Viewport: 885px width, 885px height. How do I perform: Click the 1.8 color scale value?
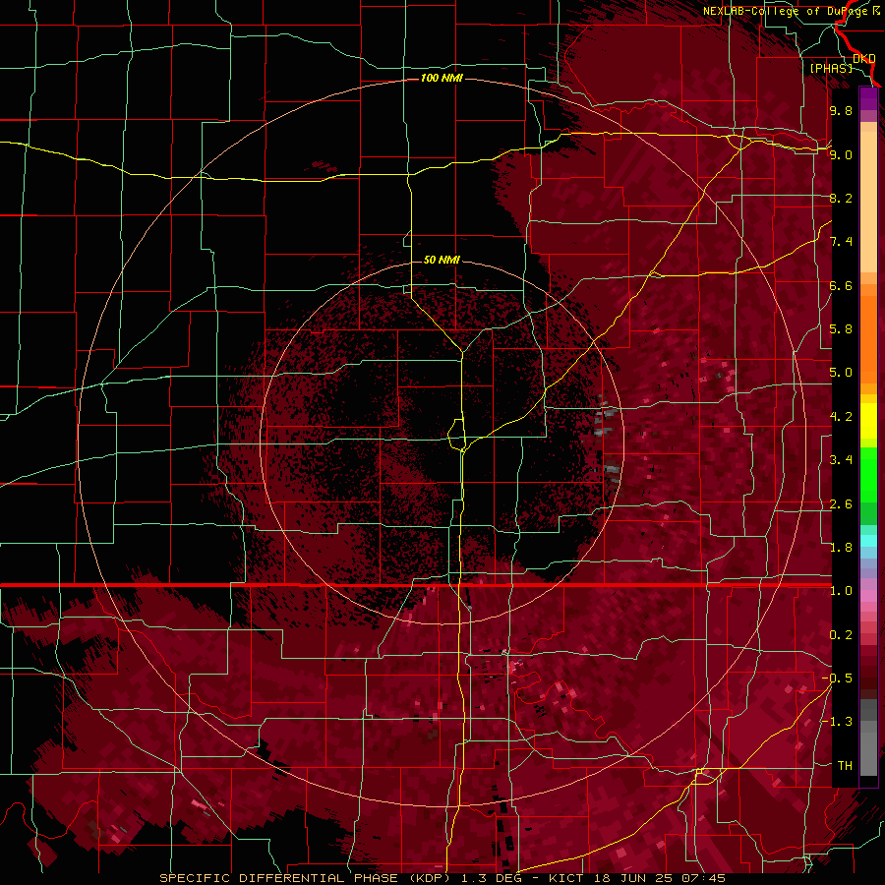pyautogui.click(x=841, y=548)
